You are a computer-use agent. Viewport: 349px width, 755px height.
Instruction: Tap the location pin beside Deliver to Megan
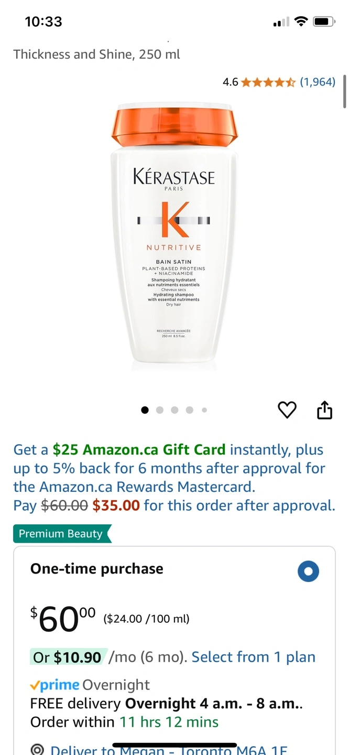click(37, 750)
